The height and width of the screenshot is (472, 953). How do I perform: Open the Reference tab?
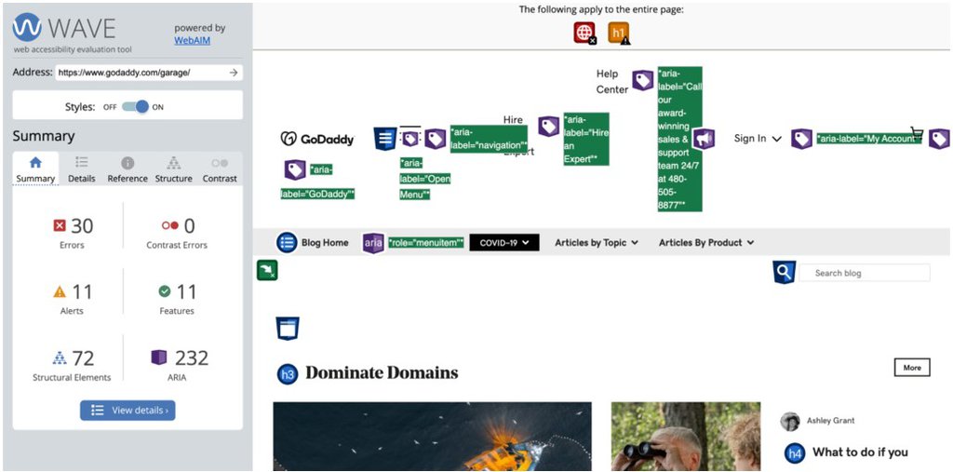click(128, 169)
